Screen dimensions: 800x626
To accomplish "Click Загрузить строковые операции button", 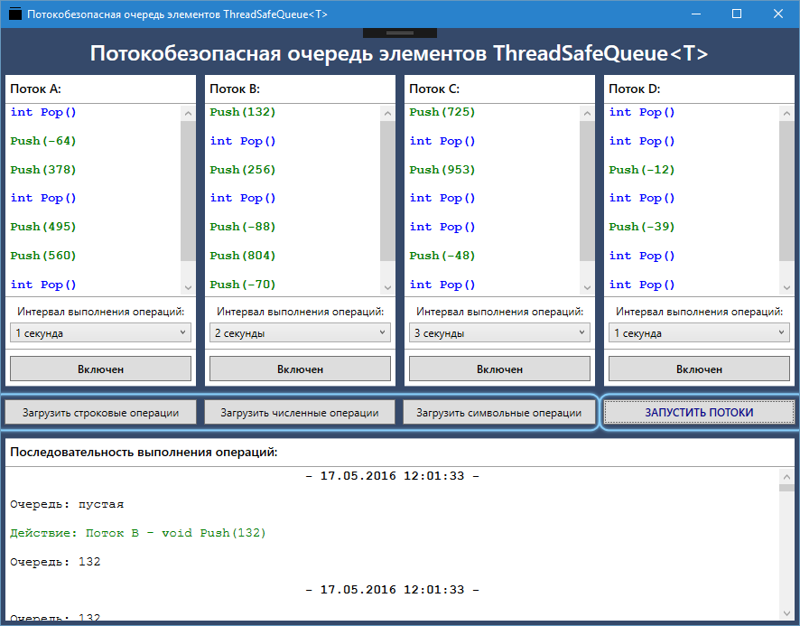I will 100,412.
